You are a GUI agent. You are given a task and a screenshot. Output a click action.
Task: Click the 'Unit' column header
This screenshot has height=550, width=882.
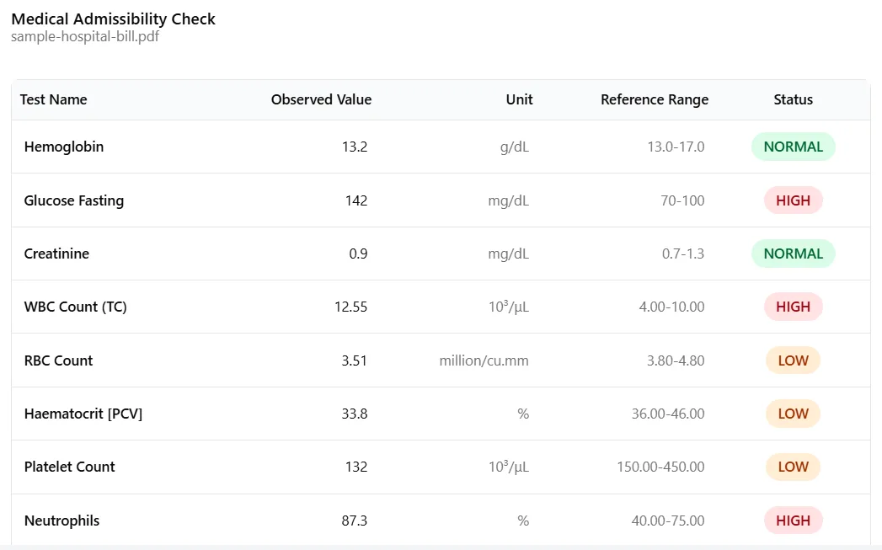pos(519,99)
